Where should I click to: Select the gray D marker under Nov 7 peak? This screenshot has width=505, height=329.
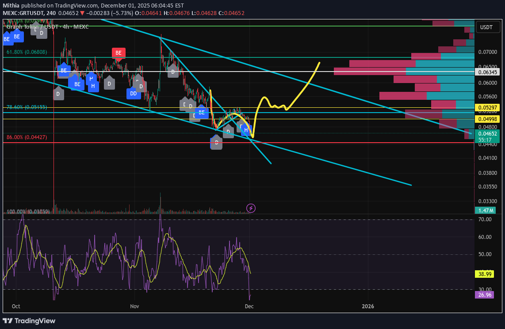pos(172,71)
